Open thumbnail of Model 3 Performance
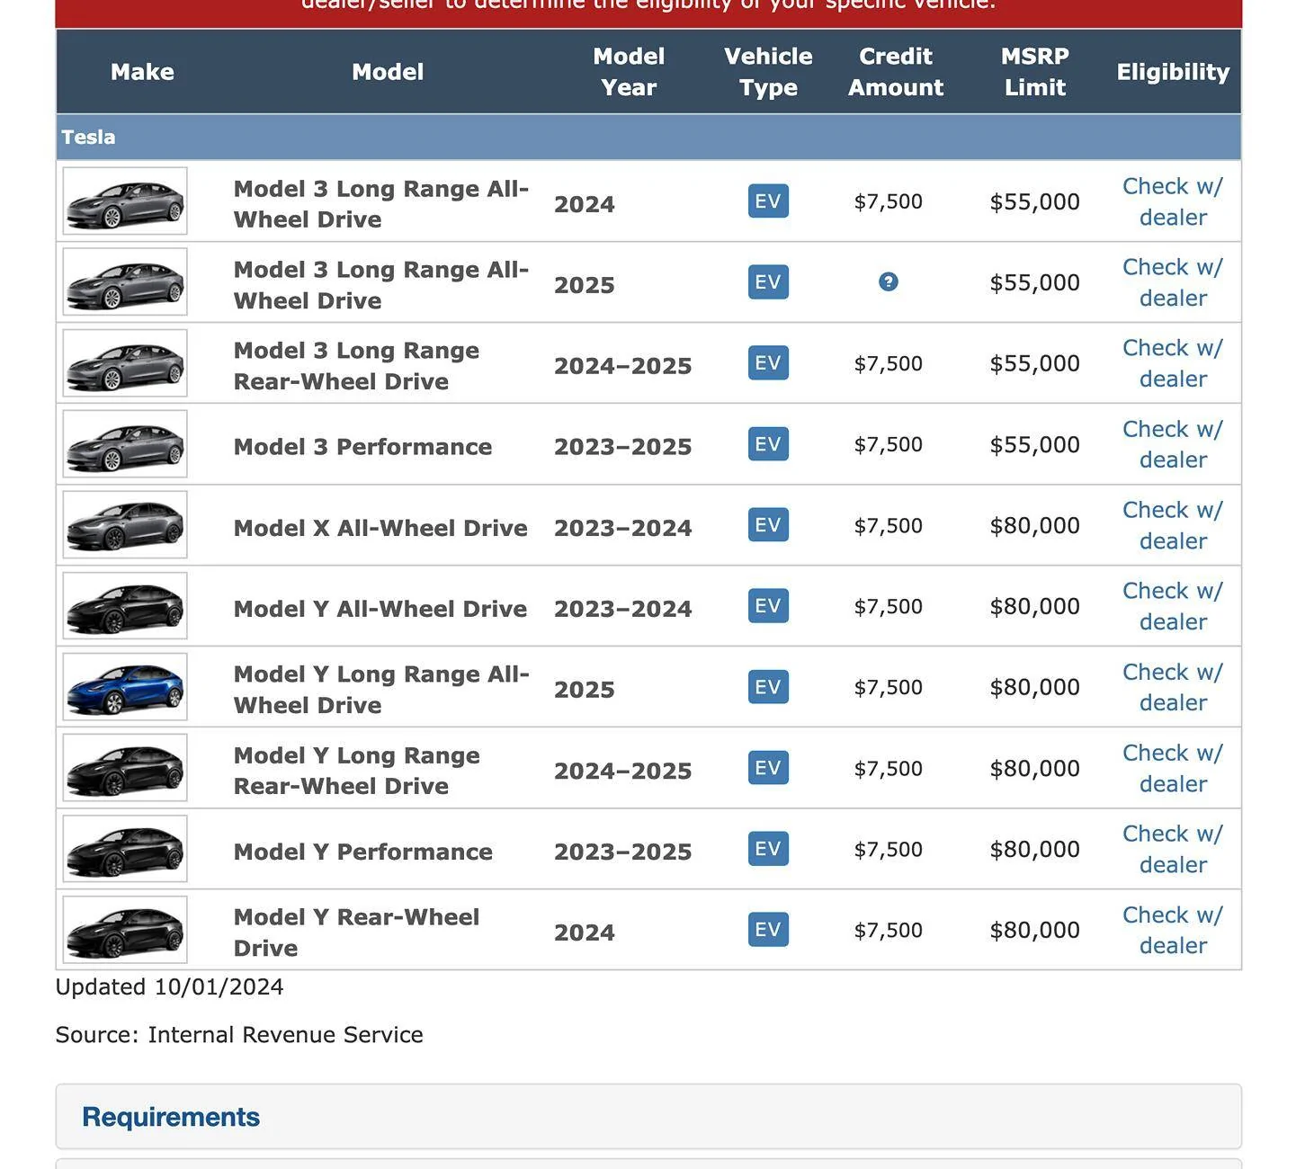Screen dimensions: 1296x1169 [125, 444]
